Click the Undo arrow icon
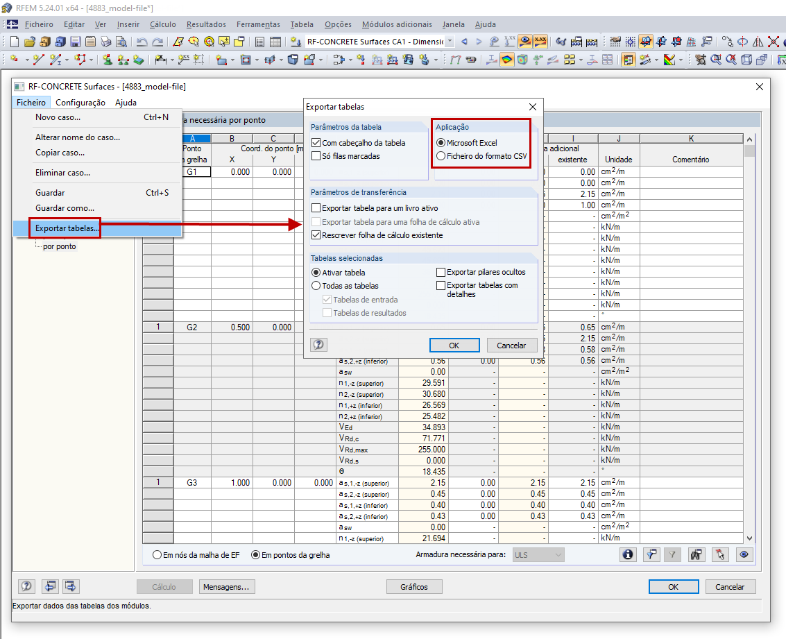The width and height of the screenshot is (786, 639). click(x=142, y=42)
